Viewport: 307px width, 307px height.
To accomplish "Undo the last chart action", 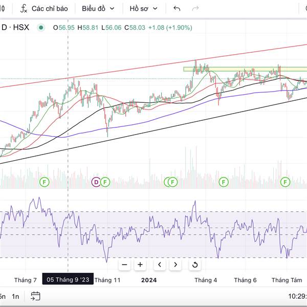I will tap(177, 9).
